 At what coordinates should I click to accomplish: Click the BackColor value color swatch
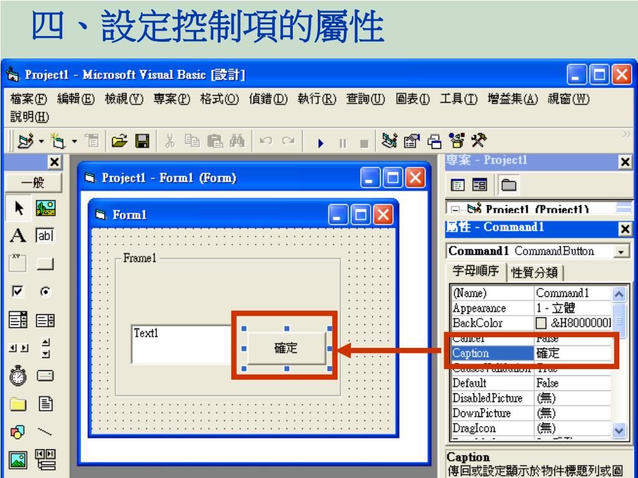click(541, 323)
